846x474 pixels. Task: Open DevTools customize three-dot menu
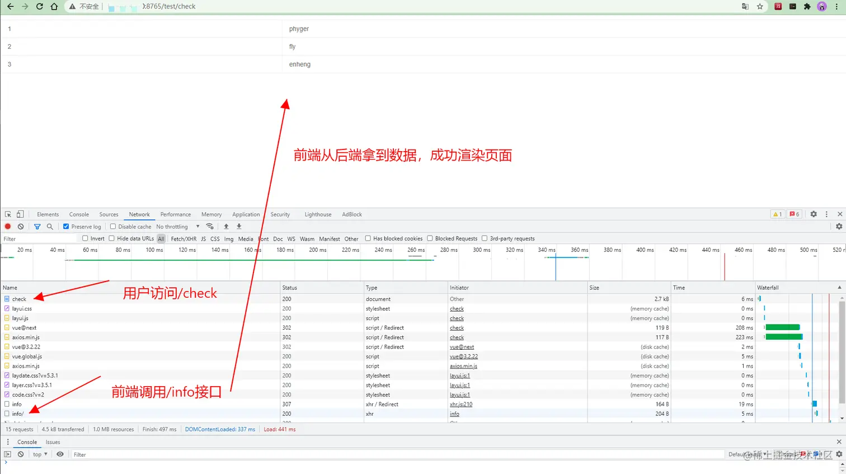826,214
